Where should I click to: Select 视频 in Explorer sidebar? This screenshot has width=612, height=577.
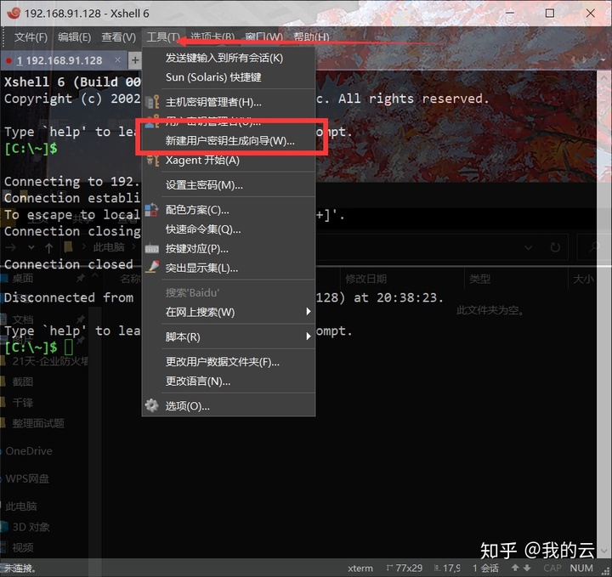tap(22, 548)
